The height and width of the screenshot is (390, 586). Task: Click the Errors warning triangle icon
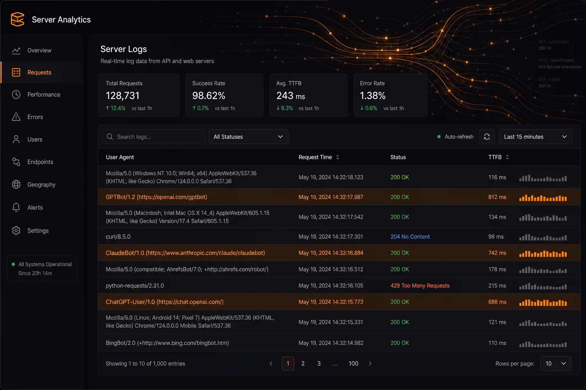tap(16, 117)
